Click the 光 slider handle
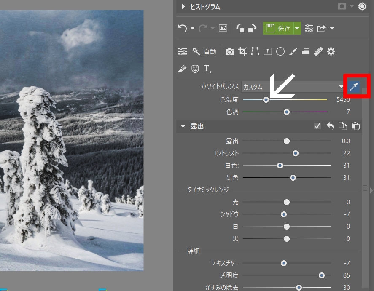The width and height of the screenshot is (374, 291). click(x=287, y=202)
